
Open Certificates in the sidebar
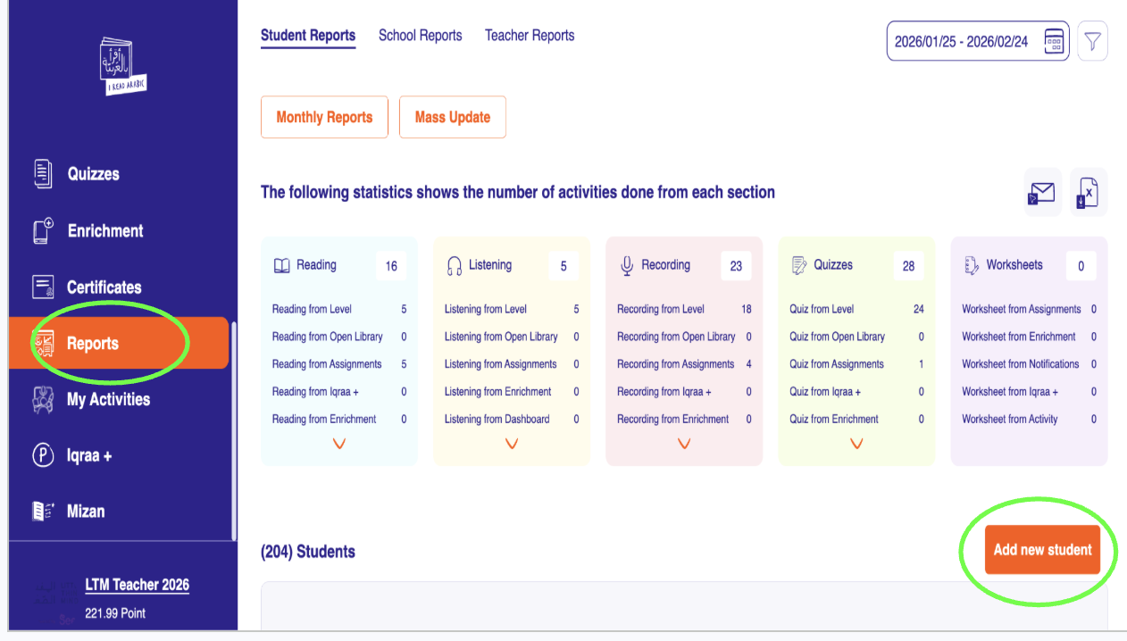(x=104, y=287)
